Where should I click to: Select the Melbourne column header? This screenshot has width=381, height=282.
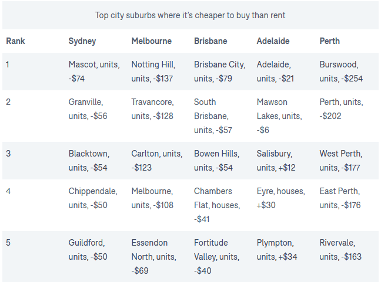[152, 42]
